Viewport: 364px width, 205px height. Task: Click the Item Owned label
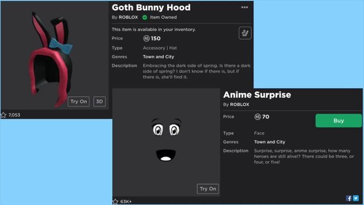click(x=163, y=17)
